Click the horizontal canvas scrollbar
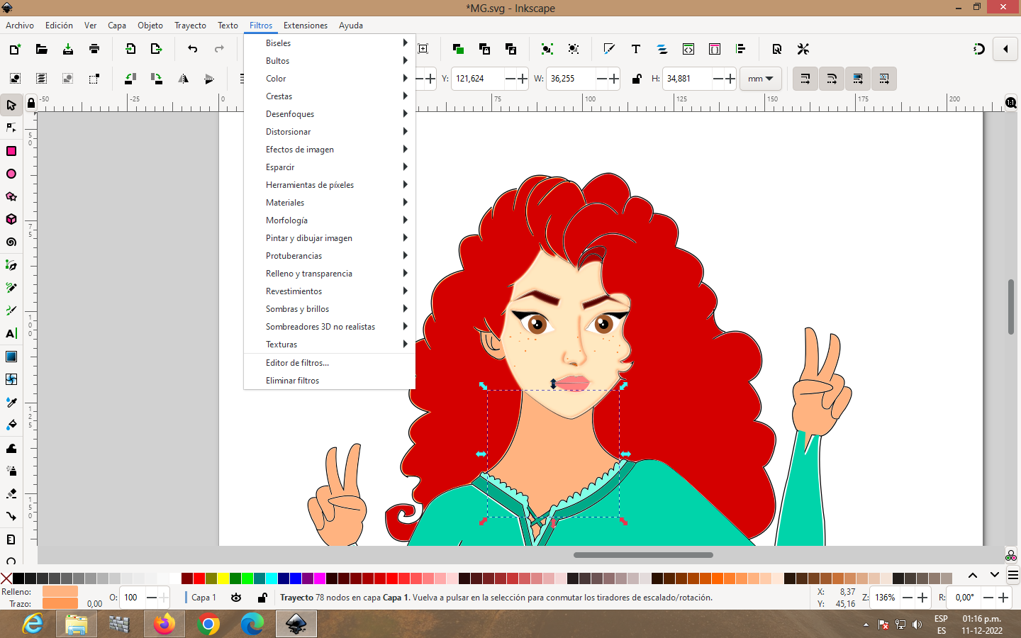Screen dimensions: 1021x638 pyautogui.click(x=643, y=555)
